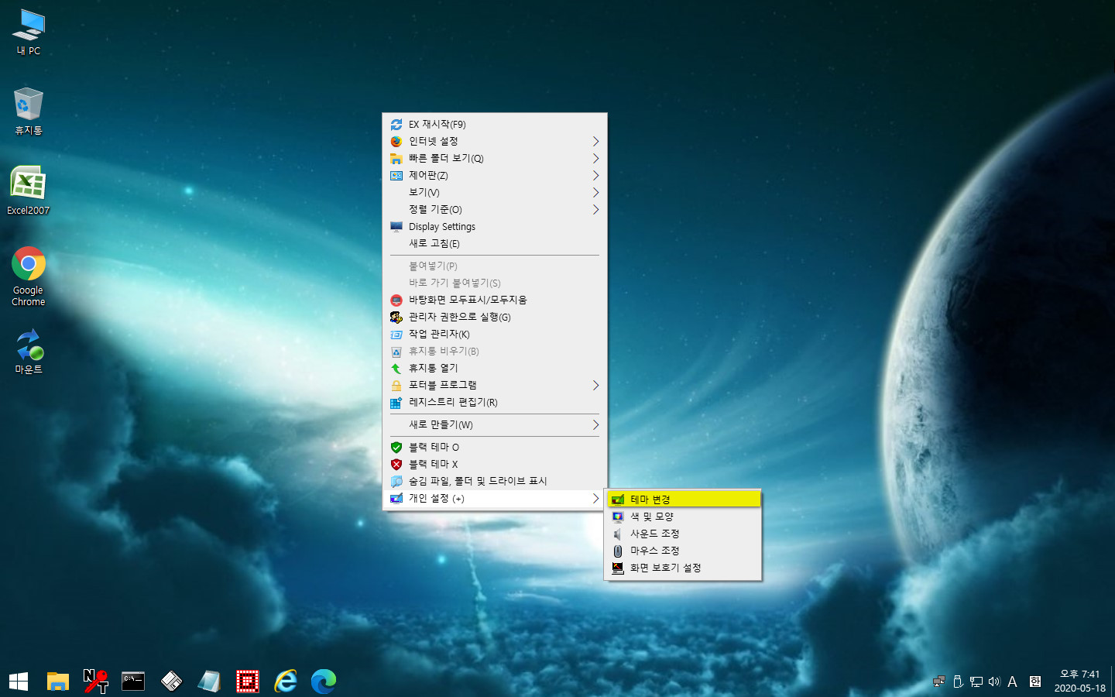Expand the 개인 설정 (+) submenu
Screen dimensions: 1115x697
495,499
